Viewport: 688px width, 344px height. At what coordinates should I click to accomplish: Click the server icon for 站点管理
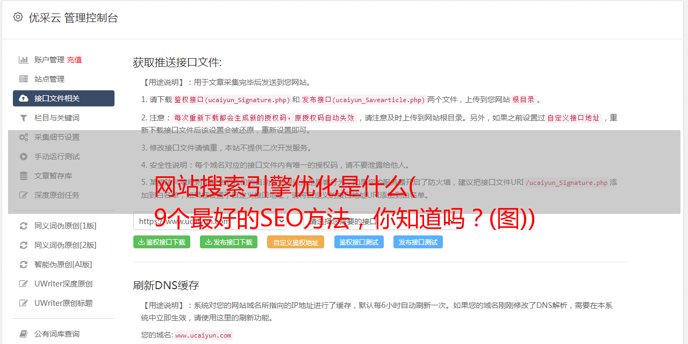point(24,79)
